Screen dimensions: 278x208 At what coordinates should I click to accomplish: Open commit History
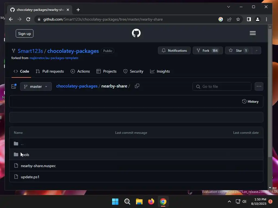250,101
